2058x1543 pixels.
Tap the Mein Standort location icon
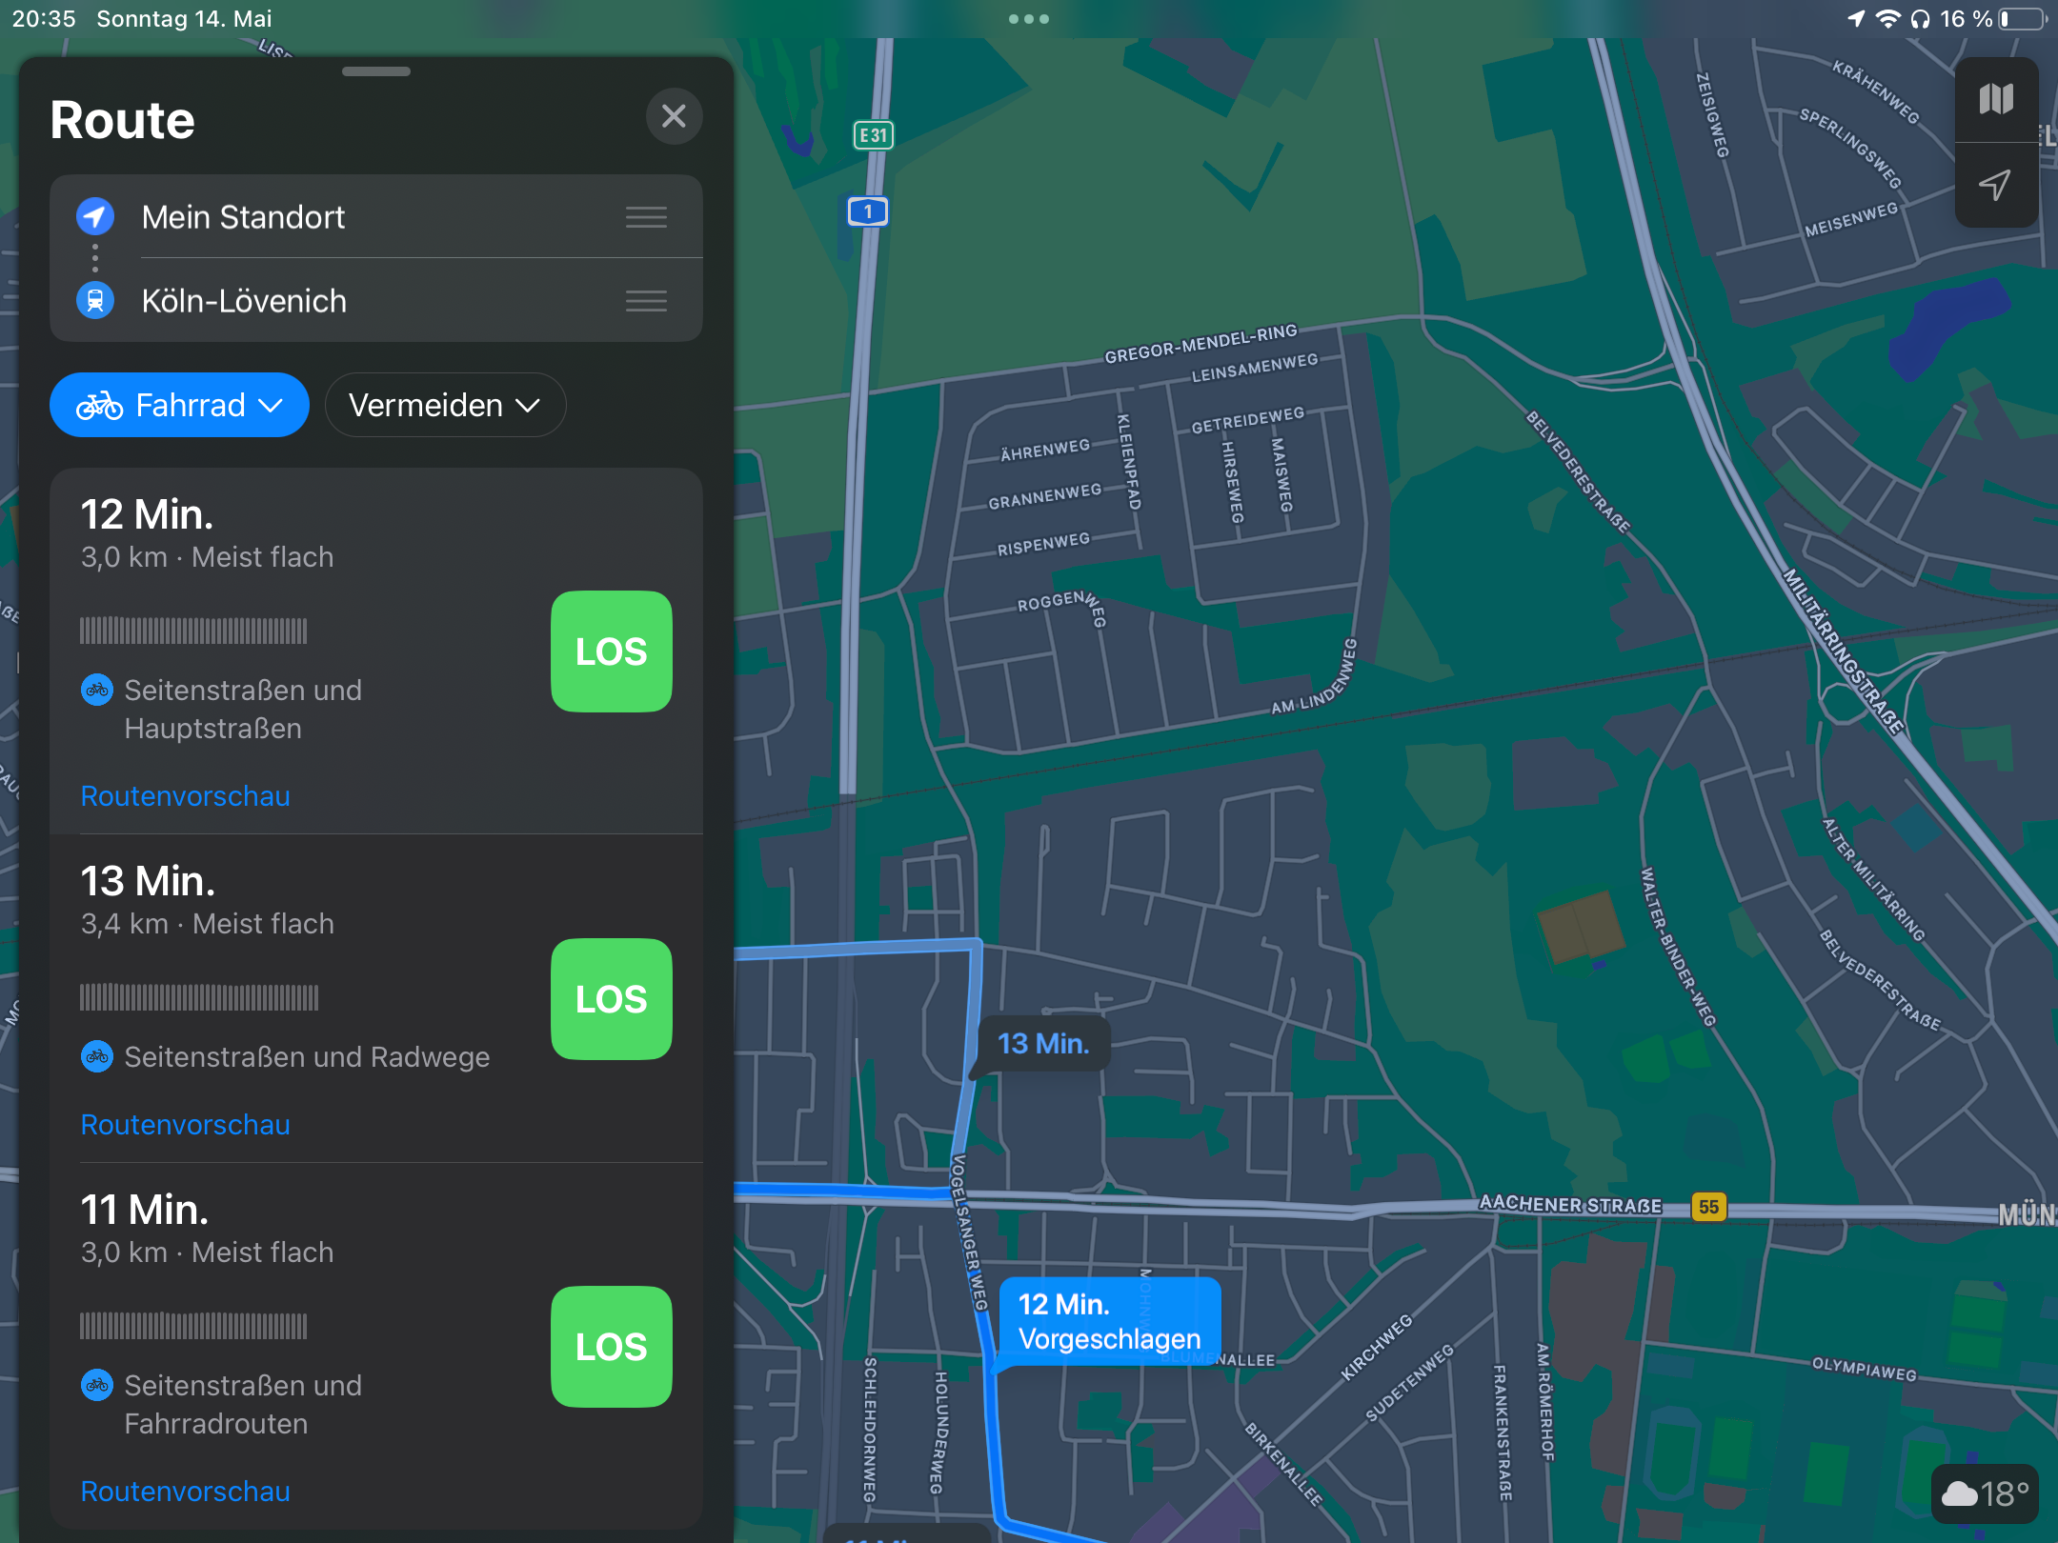[x=95, y=217]
